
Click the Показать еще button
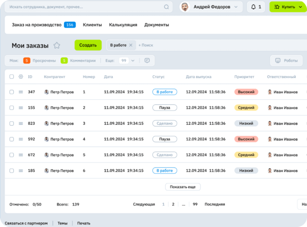(x=183, y=187)
